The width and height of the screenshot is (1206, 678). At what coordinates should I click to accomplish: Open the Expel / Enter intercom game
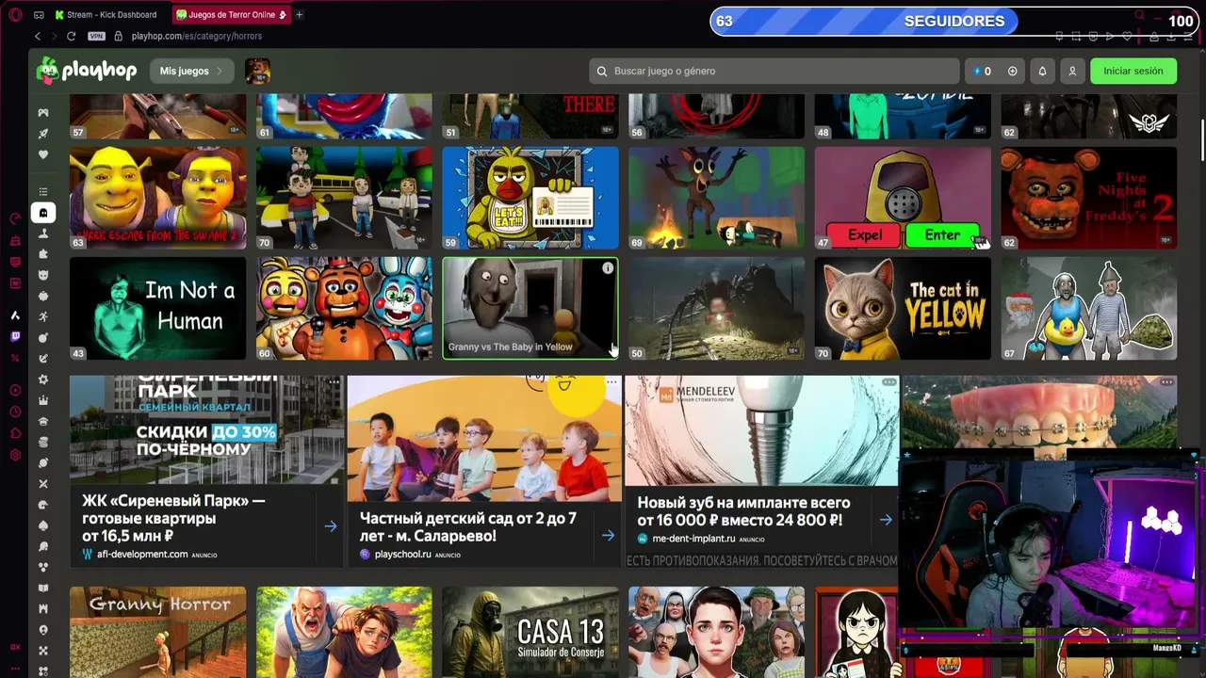point(903,198)
